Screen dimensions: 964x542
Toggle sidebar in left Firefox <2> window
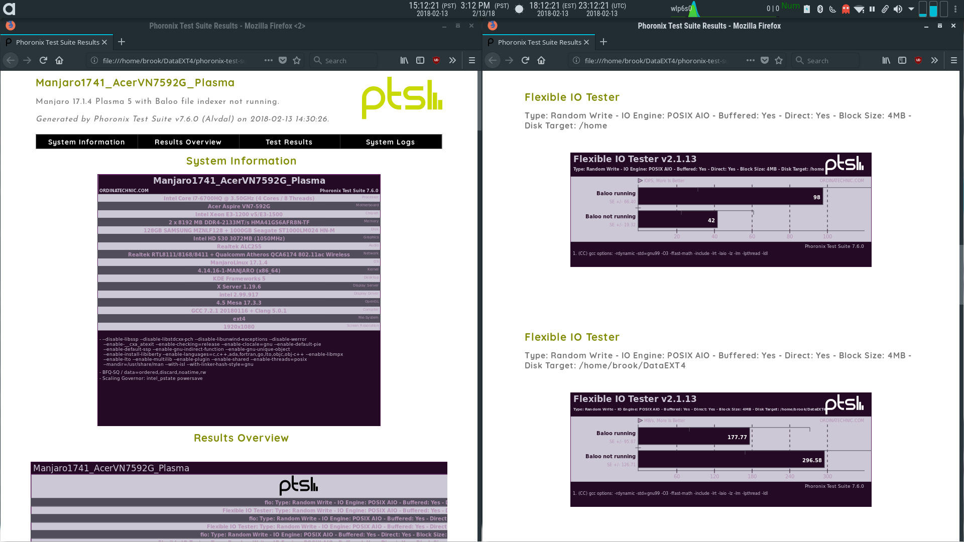(420, 60)
